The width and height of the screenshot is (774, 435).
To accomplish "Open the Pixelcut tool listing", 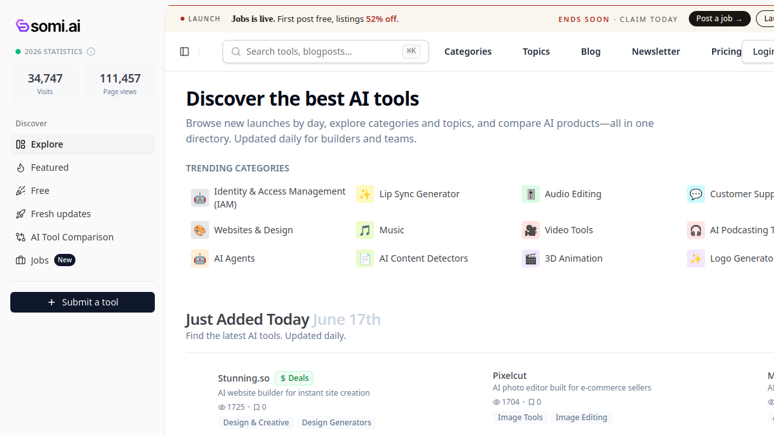I will (510, 376).
